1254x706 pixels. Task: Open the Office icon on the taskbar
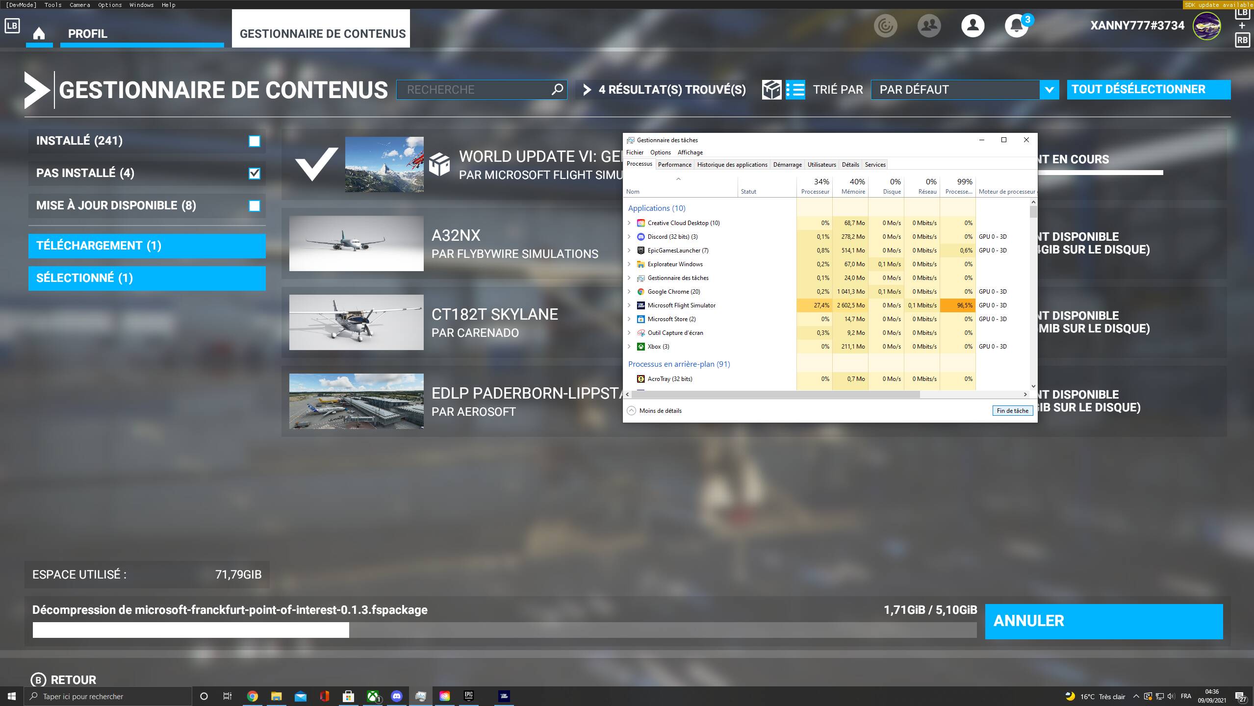pyautogui.click(x=324, y=696)
